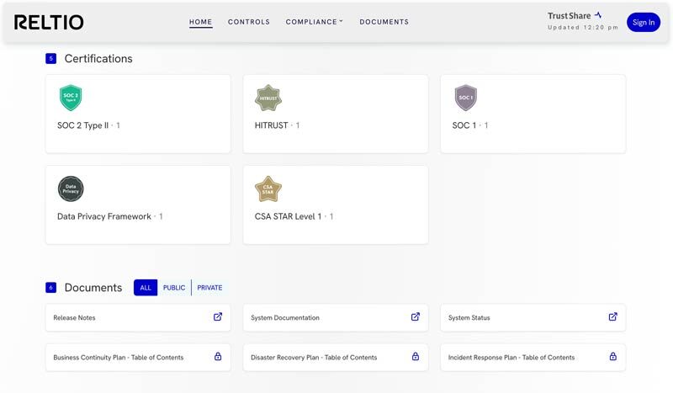
Task: Select the ALL documents filter
Action: pos(146,288)
